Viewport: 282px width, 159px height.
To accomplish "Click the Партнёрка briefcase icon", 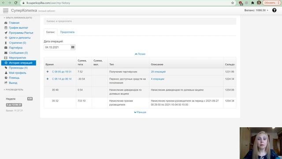I will (6, 48).
